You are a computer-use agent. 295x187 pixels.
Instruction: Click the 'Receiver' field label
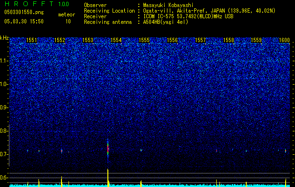click(x=95, y=16)
